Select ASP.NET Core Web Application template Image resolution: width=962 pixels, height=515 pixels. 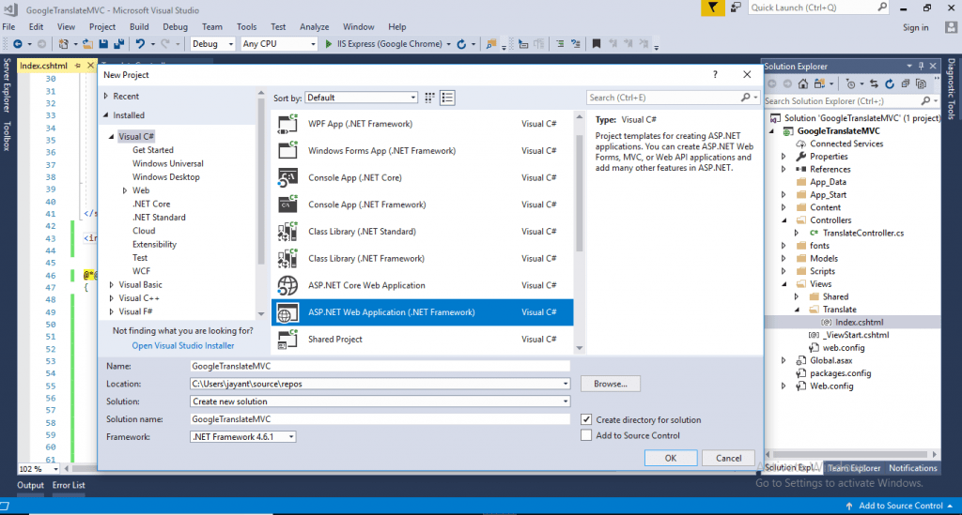(x=422, y=285)
